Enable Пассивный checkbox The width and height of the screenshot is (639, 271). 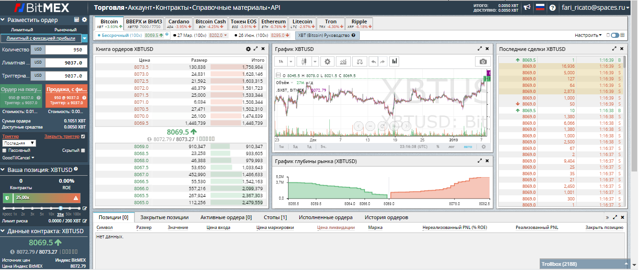tap(5, 150)
